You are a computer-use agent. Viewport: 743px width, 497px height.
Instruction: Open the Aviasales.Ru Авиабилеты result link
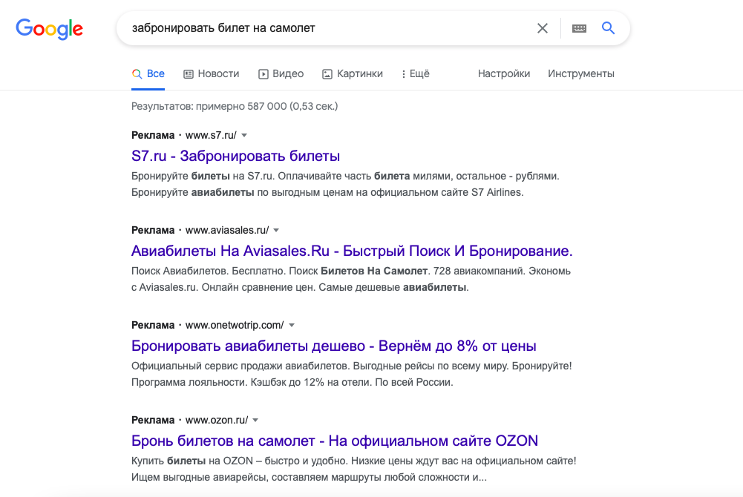coord(352,251)
